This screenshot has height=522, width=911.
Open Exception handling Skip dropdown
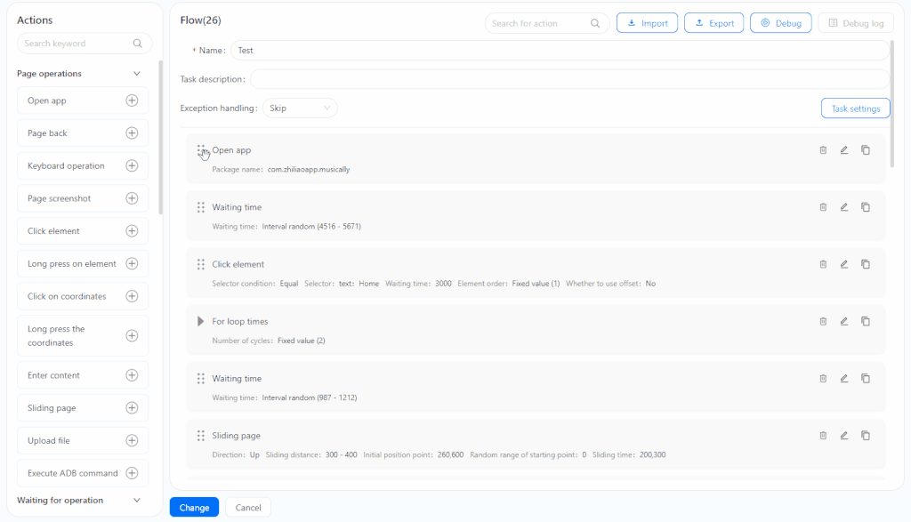[300, 108]
